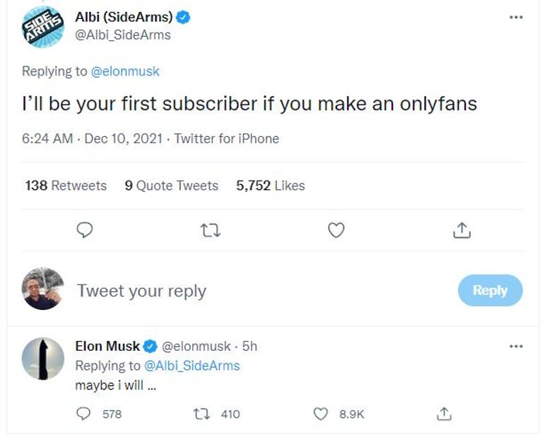
Task: Share the main tweet via share icon
Action: click(x=461, y=231)
